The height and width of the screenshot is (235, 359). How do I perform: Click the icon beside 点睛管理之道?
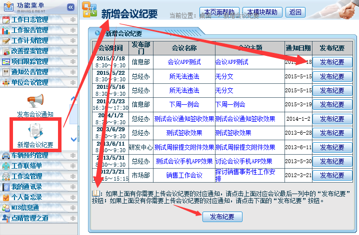pyautogui.click(x=6, y=218)
